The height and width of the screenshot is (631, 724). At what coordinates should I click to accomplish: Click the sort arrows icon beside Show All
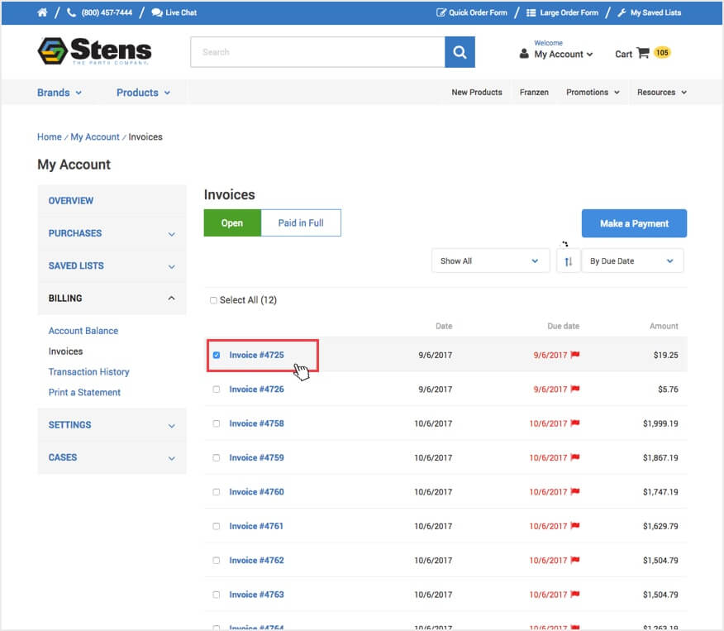(569, 261)
